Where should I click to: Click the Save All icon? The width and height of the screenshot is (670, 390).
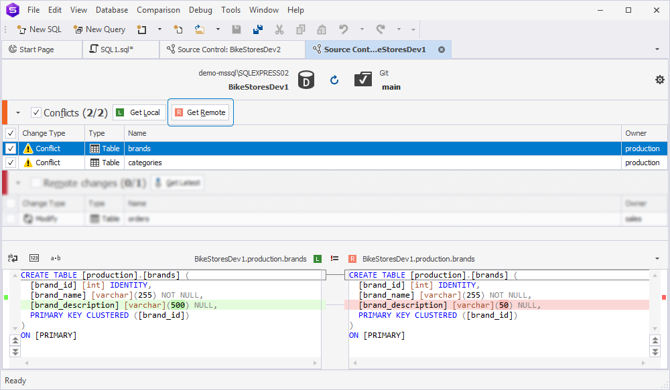tap(258, 29)
